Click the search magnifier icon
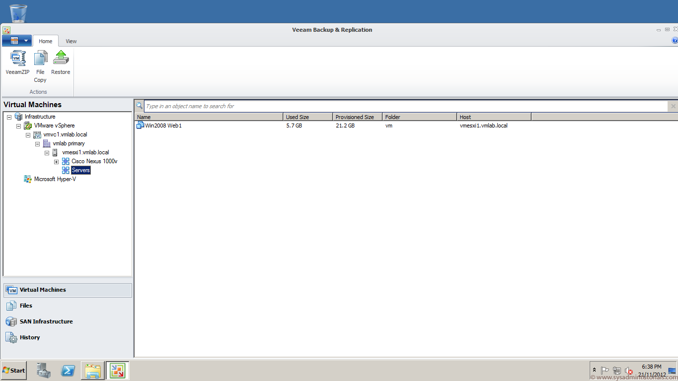678x381 pixels. [x=139, y=106]
